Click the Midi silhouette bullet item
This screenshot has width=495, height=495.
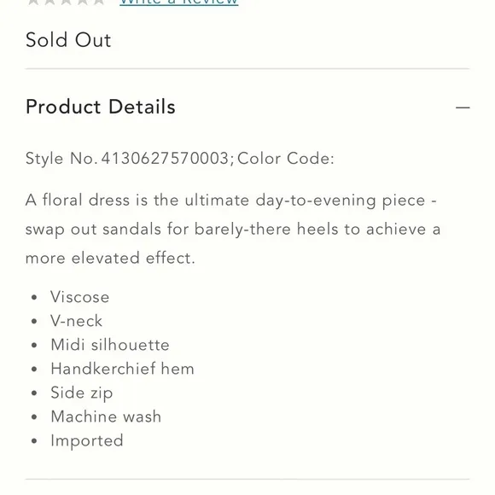coord(110,345)
